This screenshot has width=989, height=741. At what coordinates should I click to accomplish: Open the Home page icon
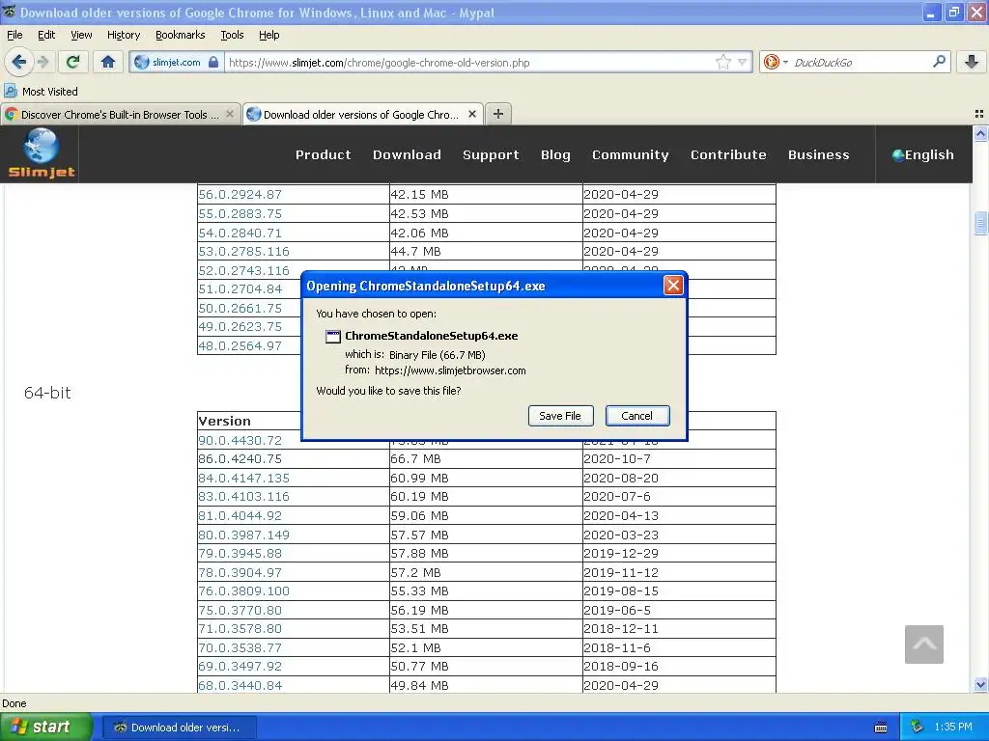point(108,62)
